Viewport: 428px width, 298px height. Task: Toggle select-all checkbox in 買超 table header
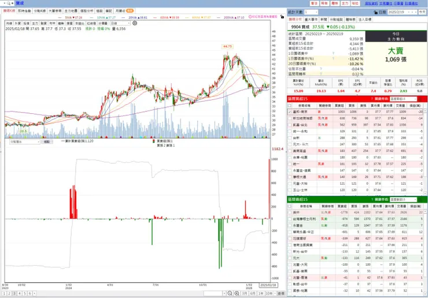point(290,106)
